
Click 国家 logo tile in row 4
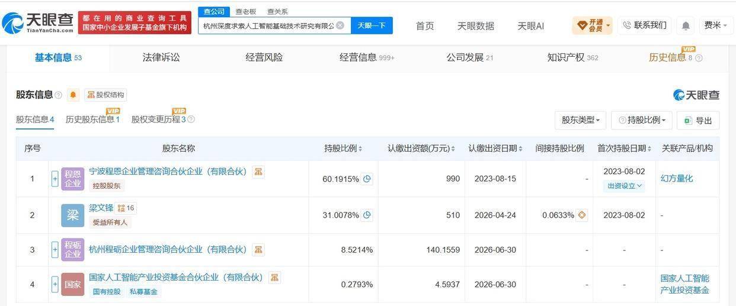tap(73, 285)
